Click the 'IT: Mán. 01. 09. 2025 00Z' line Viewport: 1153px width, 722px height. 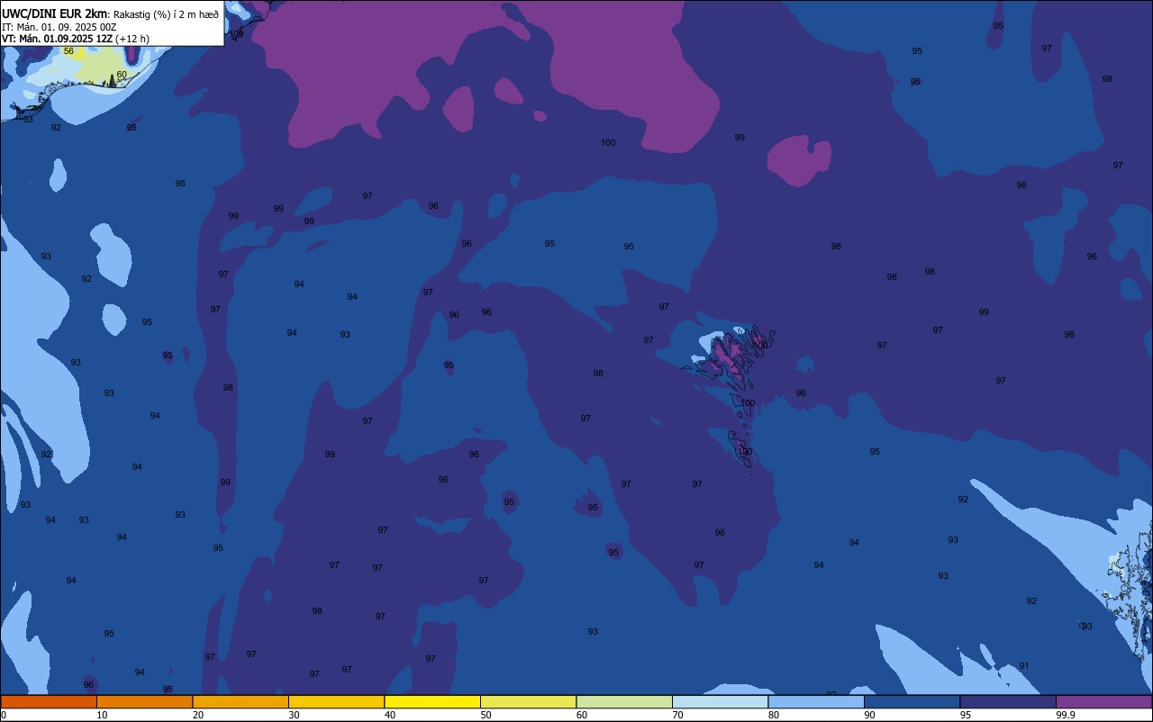pos(59,27)
